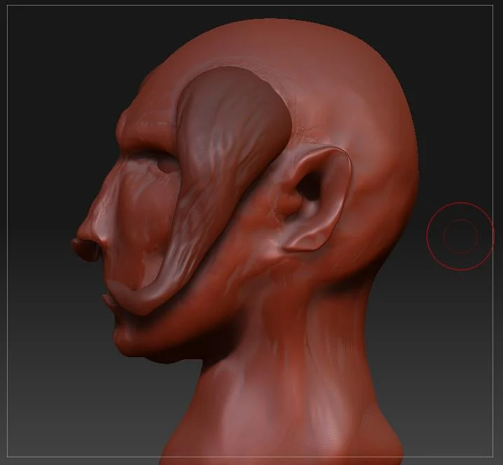Click the empty canvas left of the face
This screenshot has height=465, width=503.
coord(42,210)
